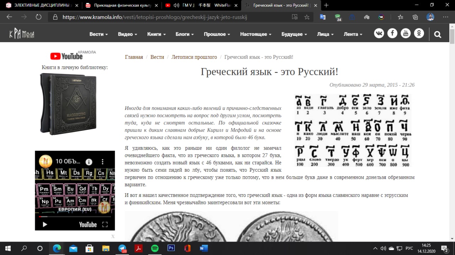Open YouTube logo in video player
The image size is (455, 255).
pos(88,224)
